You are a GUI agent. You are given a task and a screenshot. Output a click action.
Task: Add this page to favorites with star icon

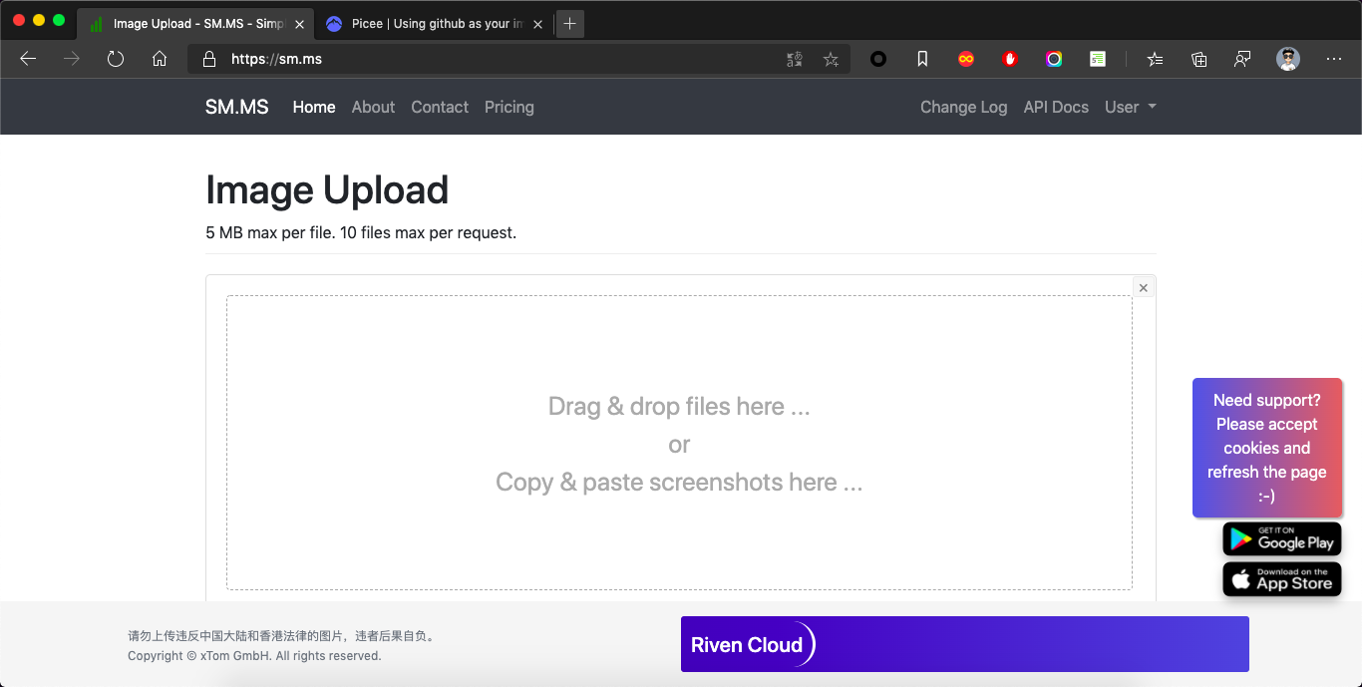(831, 59)
